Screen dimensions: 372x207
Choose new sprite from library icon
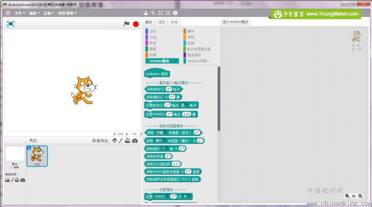pyautogui.click(x=114, y=141)
